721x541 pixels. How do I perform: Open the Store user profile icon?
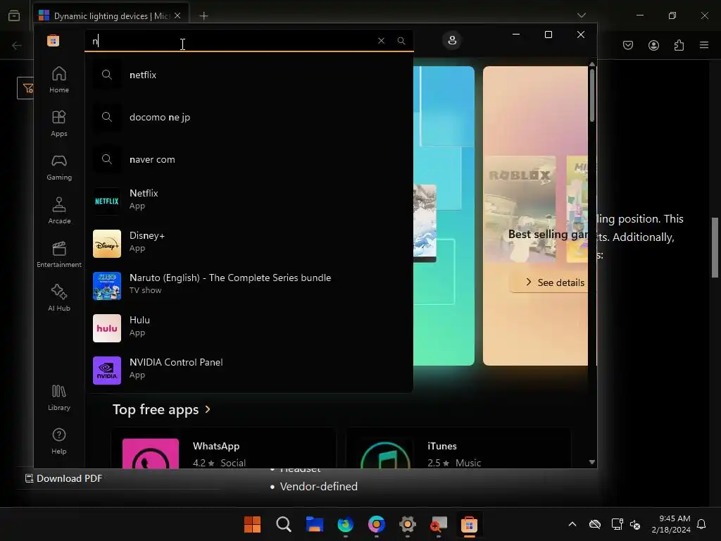(x=452, y=40)
